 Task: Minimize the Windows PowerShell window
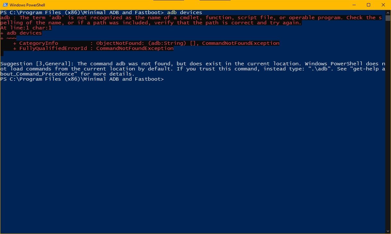tap(354, 5)
